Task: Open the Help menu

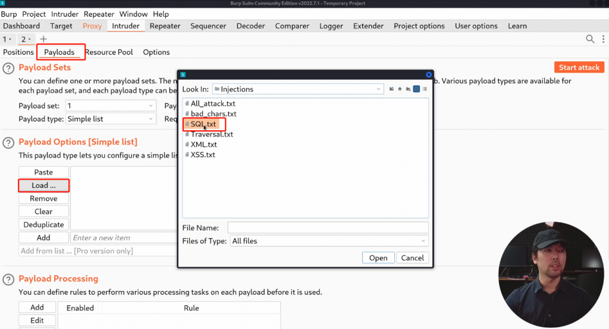Action: pyautogui.click(x=161, y=14)
